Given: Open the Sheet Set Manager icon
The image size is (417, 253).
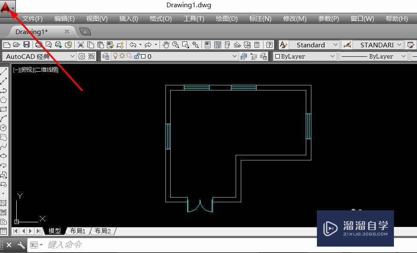Looking at the screenshot, I should tap(237, 45).
